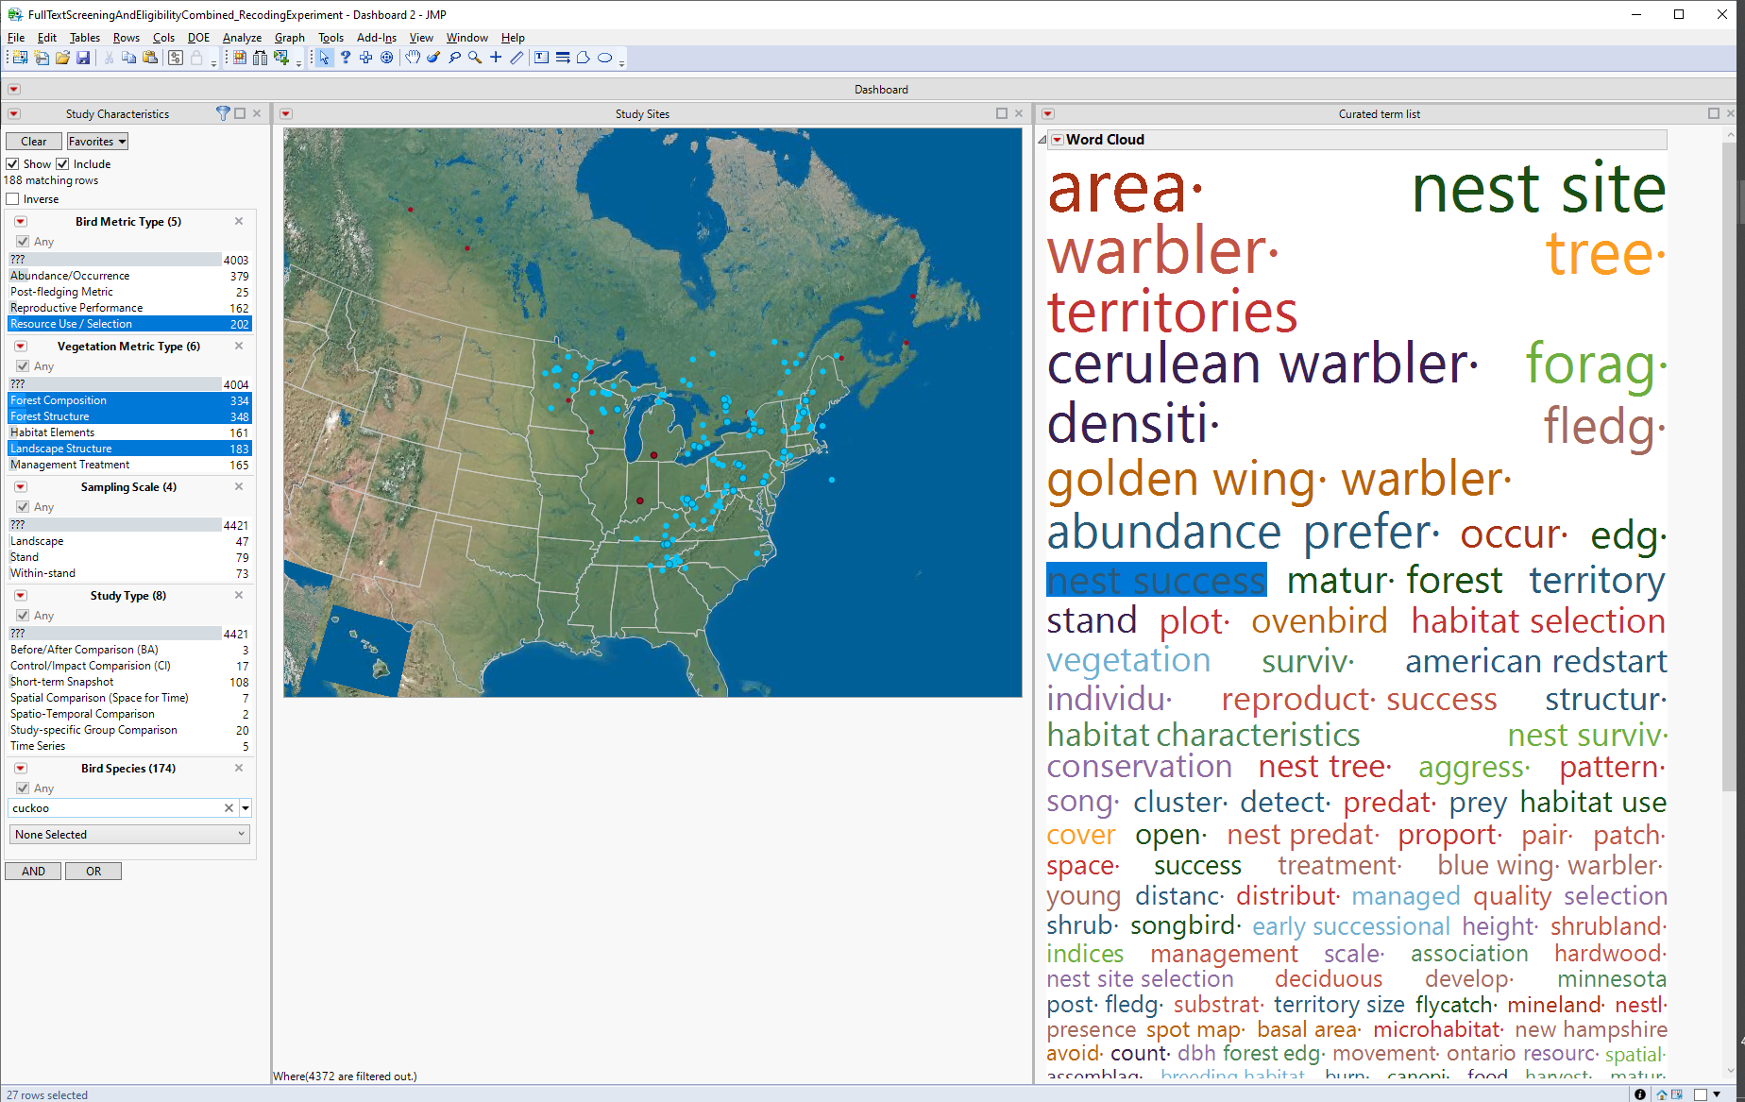Open the data filter icon on Study Characteristics
Image resolution: width=1745 pixels, height=1102 pixels.
pyautogui.click(x=223, y=113)
